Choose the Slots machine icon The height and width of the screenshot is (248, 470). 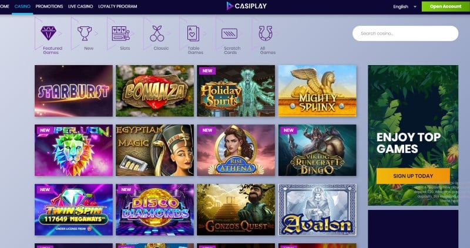[121, 33]
